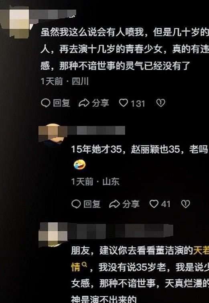The image size is (209, 303).
Task: Share the Shandong reply via arrow icon
Action: click(x=115, y=204)
